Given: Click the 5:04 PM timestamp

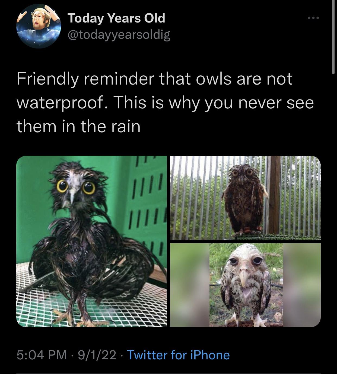Looking at the screenshot, I should [x=42, y=355].
